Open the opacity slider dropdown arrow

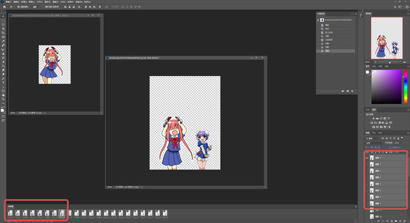pos(401,143)
